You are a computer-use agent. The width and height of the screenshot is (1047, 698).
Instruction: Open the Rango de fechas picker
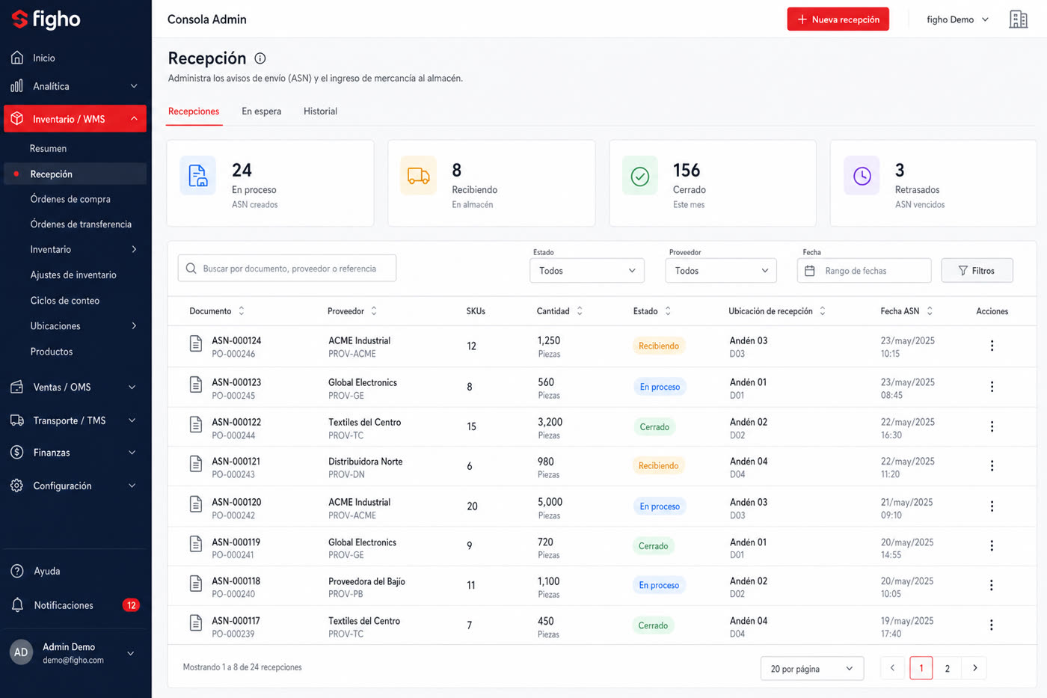pos(864,271)
